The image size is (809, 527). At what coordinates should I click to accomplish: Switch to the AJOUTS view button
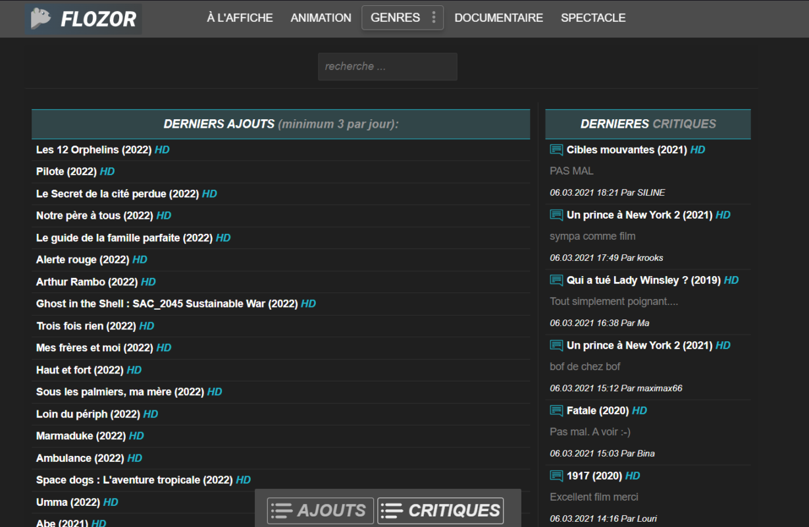(x=321, y=511)
